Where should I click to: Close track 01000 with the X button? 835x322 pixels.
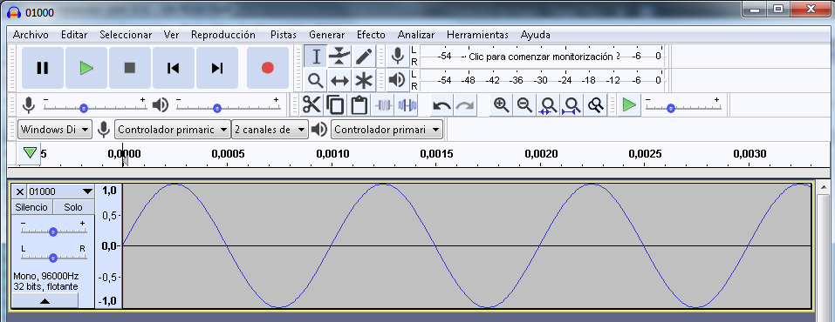coord(20,191)
